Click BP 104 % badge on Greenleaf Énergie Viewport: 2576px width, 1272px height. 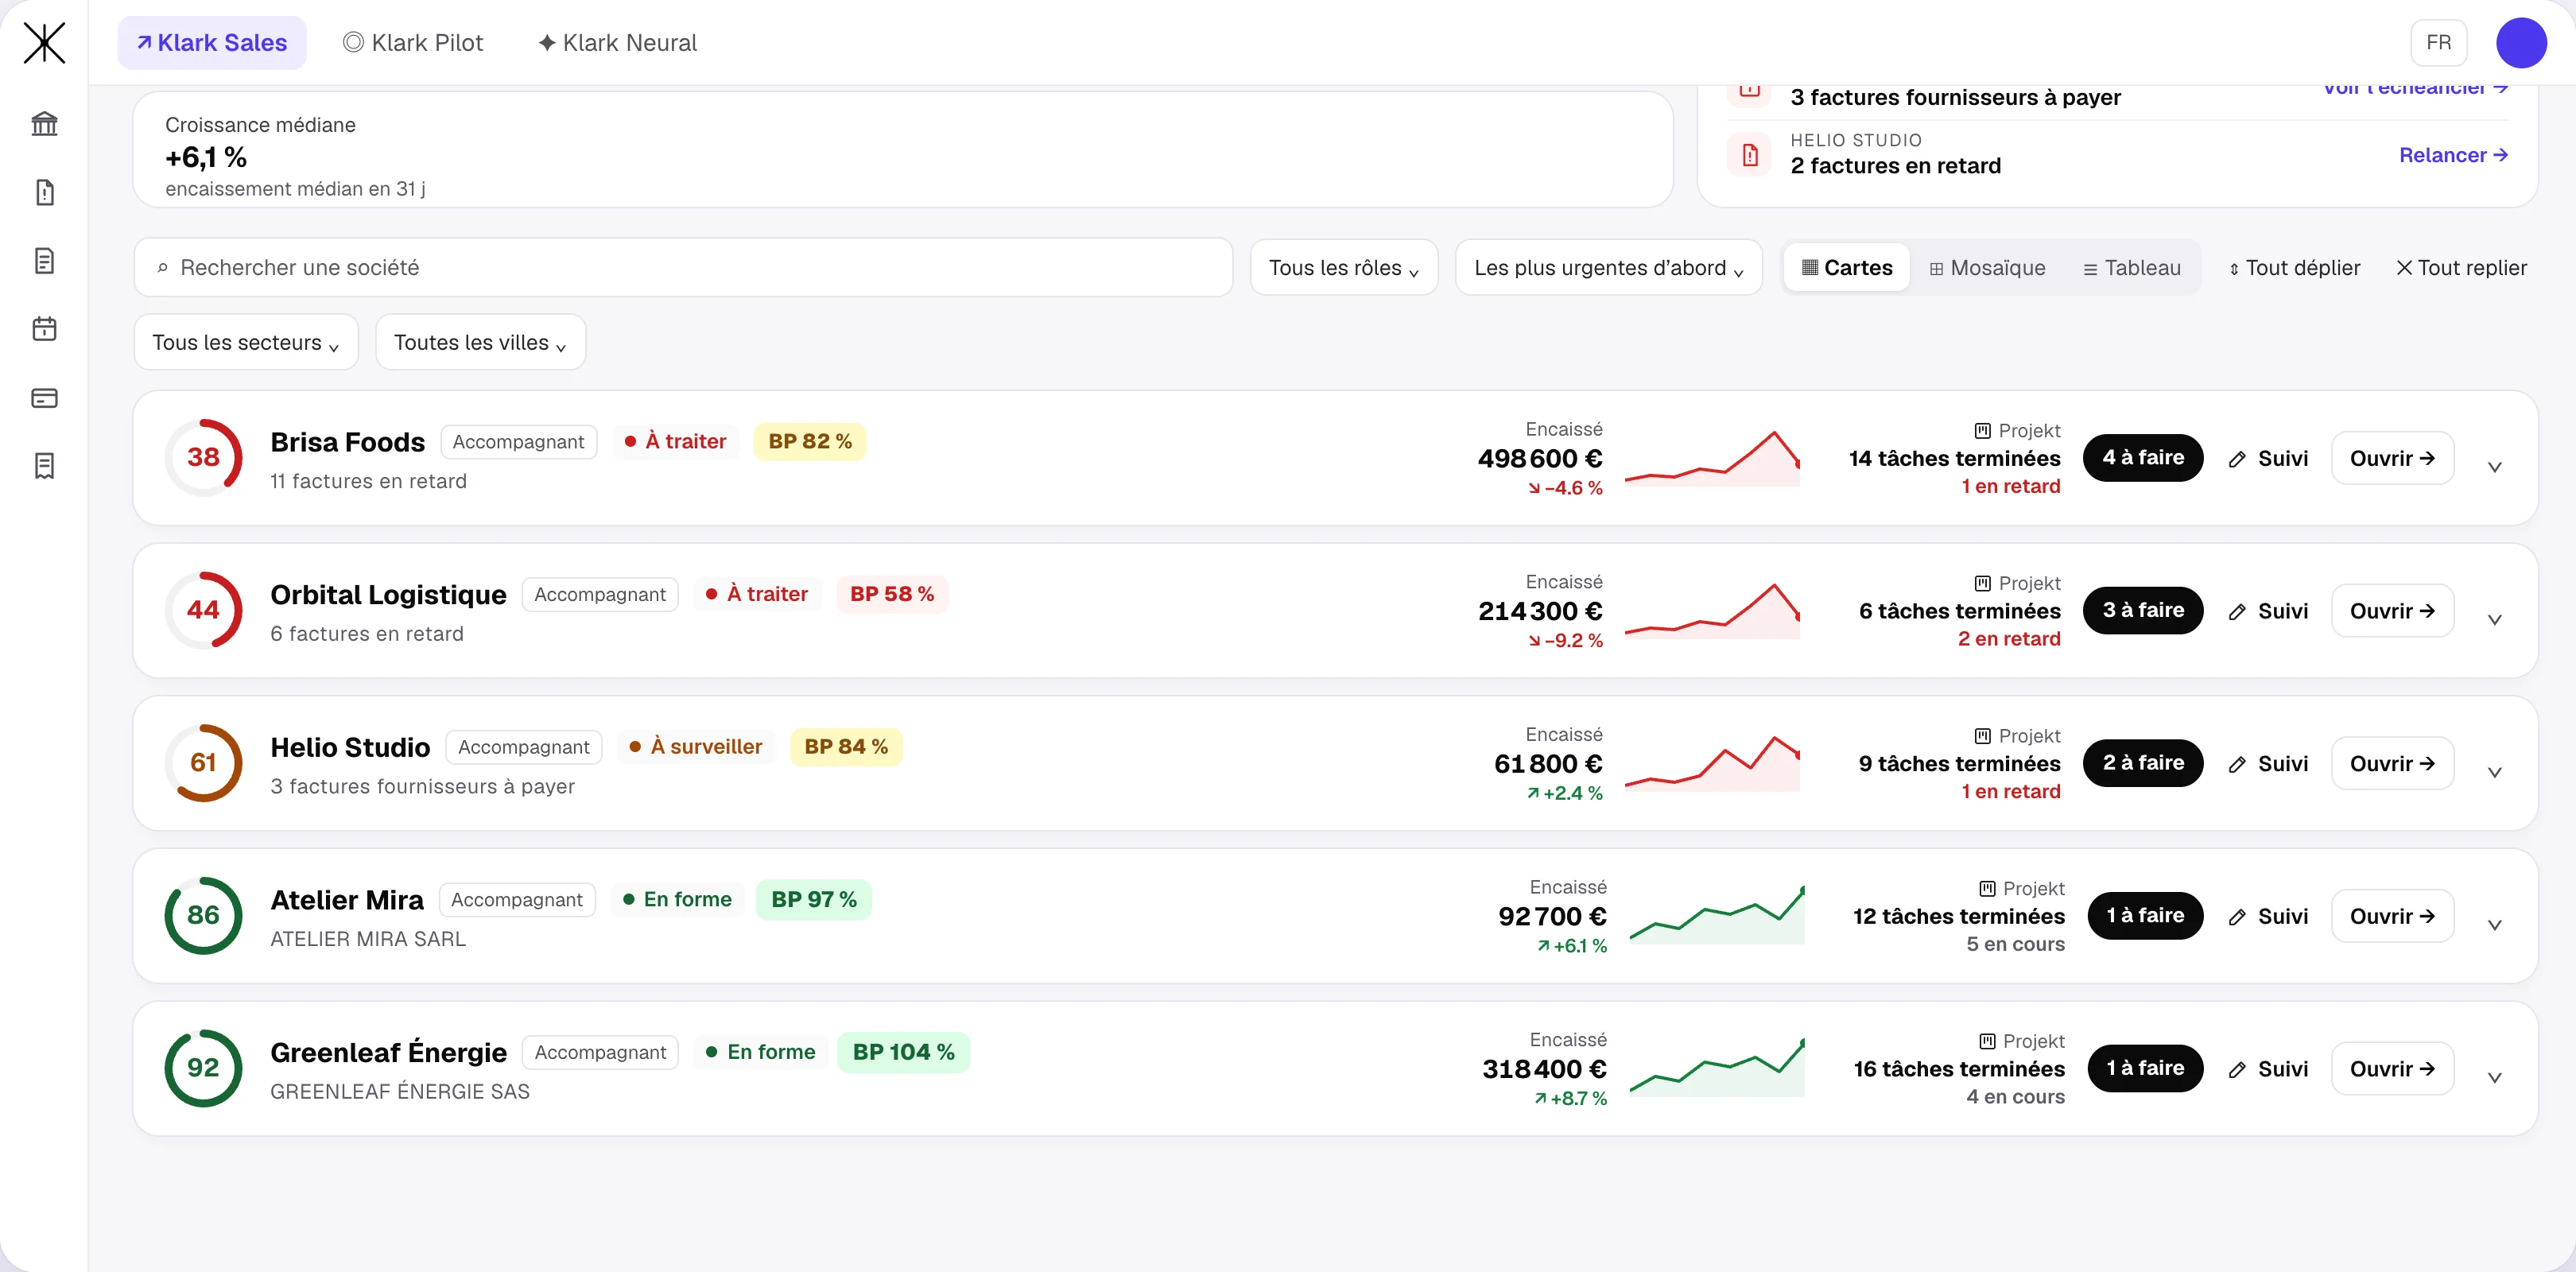903,1052
